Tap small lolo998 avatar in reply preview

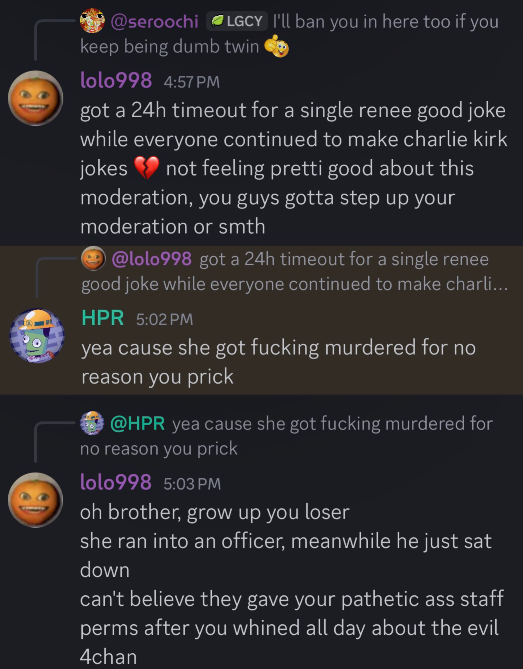tap(94, 258)
